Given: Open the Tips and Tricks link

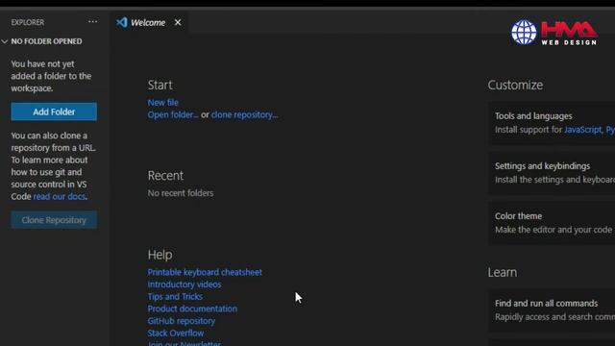Looking at the screenshot, I should (175, 297).
